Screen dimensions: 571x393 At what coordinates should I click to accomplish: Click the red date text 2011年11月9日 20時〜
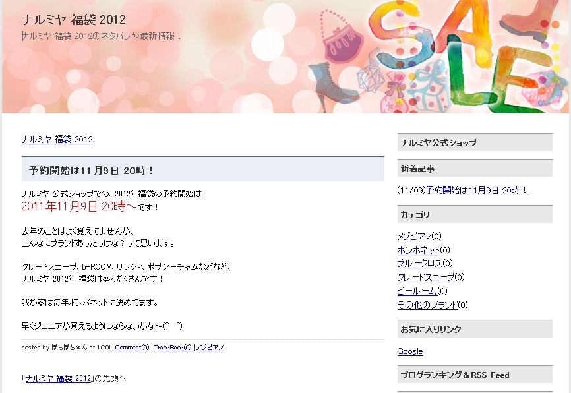coord(79,206)
